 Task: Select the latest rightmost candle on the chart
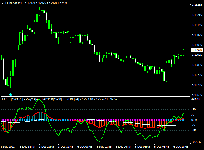pos(183,53)
